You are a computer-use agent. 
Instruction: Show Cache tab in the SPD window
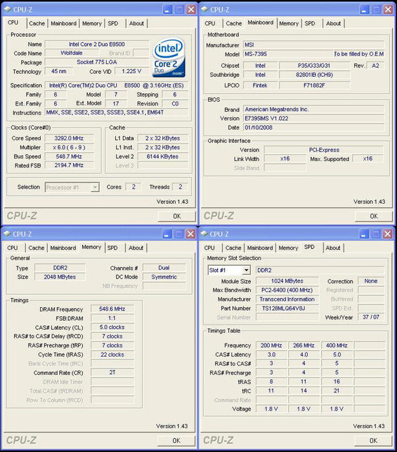click(233, 248)
